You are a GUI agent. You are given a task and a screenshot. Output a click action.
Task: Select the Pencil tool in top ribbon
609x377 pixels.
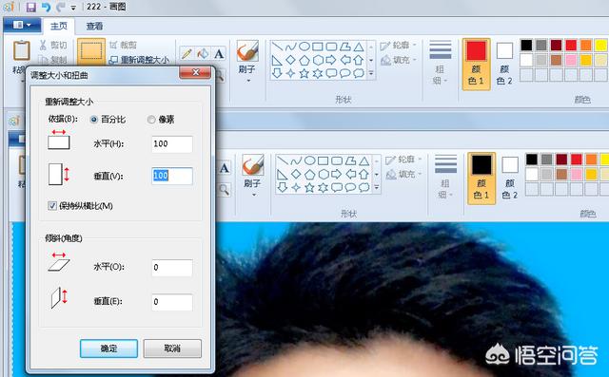pos(187,53)
